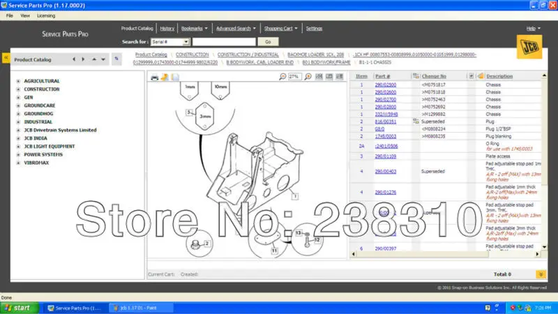Click B BODYWORK, CAB, LOADER END breadcrumb
This screenshot has width=558, height=314.
pos(259,62)
